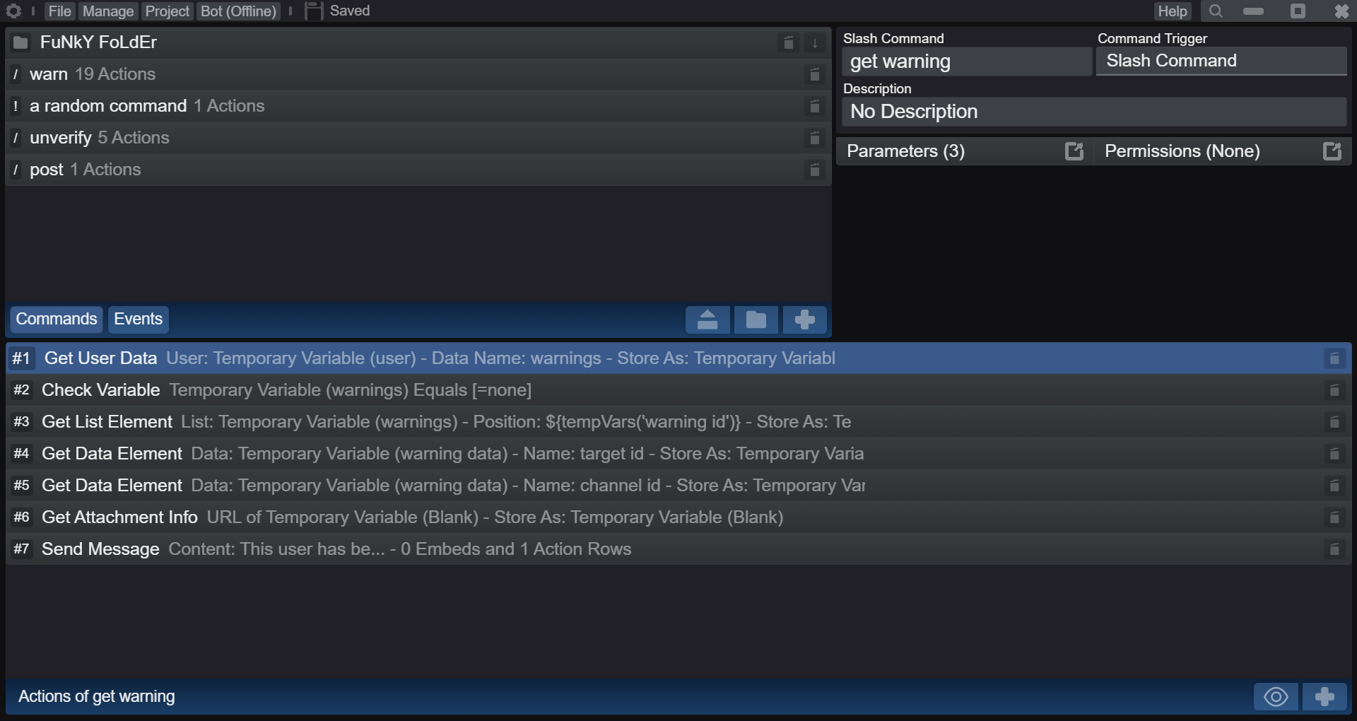Delete the FuNkY FoLdEr with trash icon

click(x=789, y=42)
